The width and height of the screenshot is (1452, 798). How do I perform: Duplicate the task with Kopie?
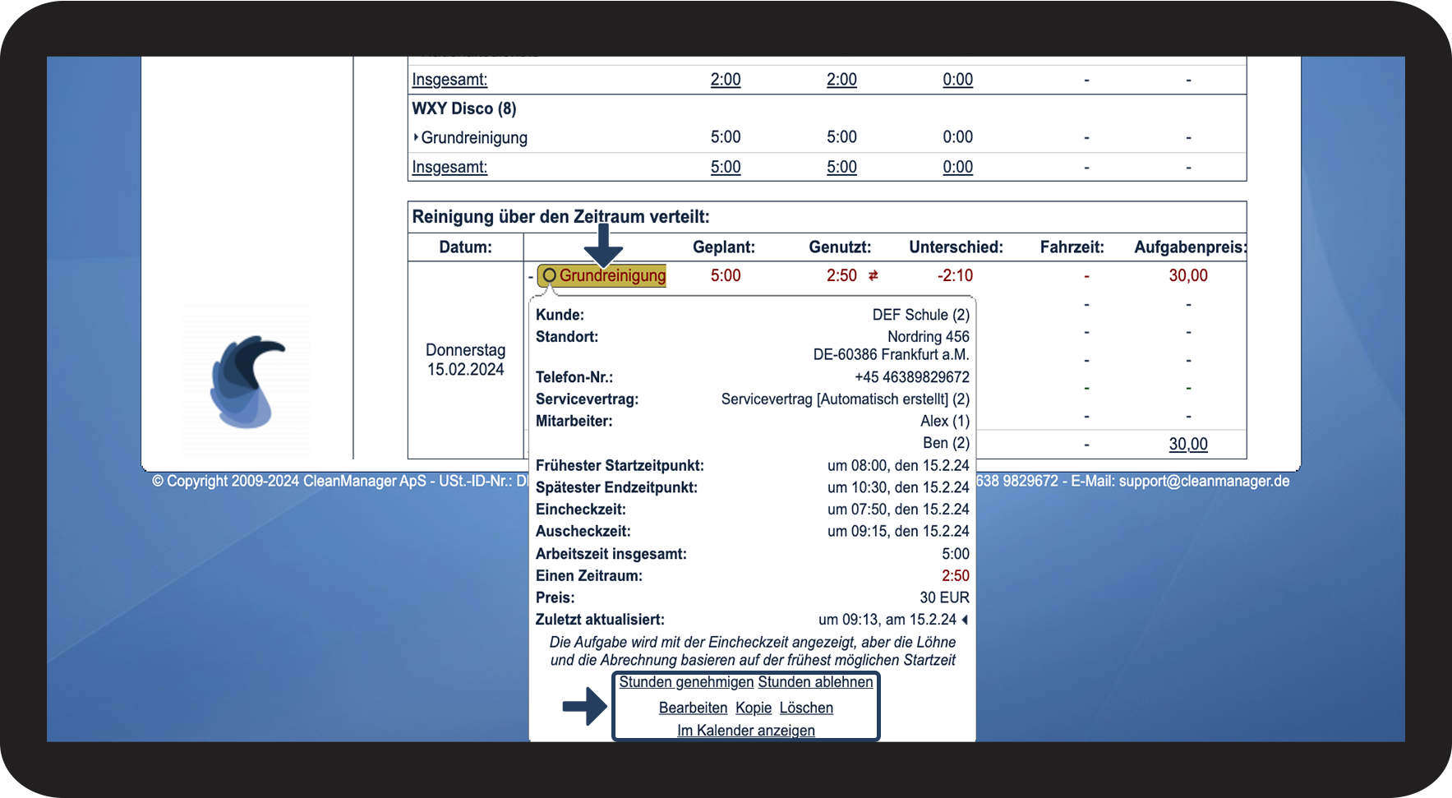[754, 708]
